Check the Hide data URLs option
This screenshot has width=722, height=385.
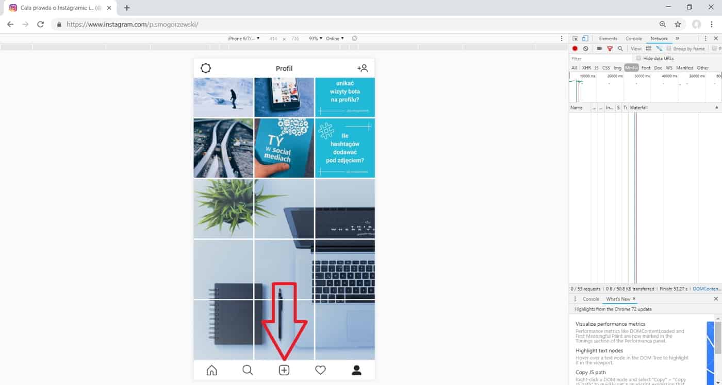638,58
